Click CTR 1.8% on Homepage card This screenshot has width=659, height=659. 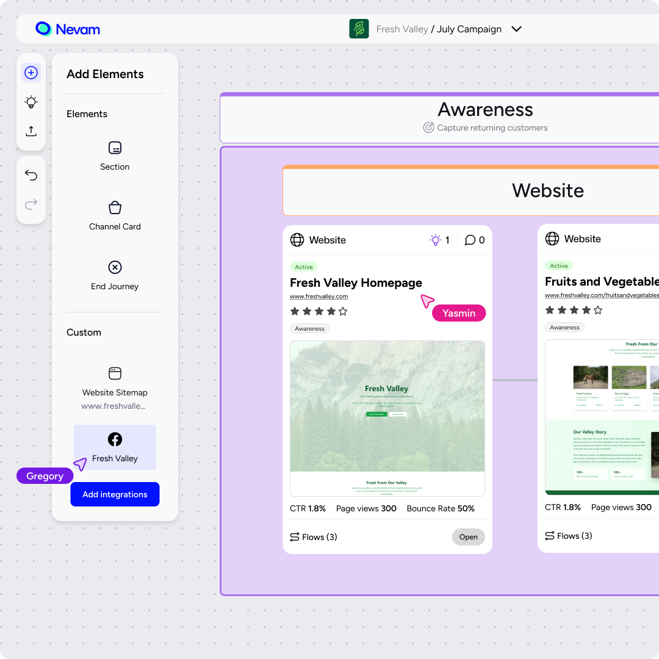[308, 508]
